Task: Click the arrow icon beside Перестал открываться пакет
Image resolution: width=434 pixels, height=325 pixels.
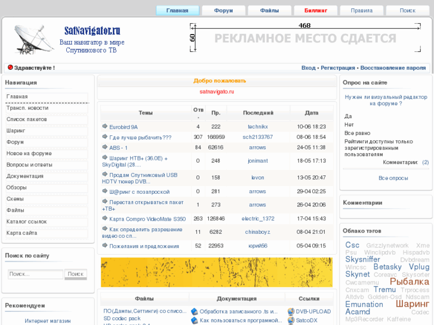Action: coord(104,202)
